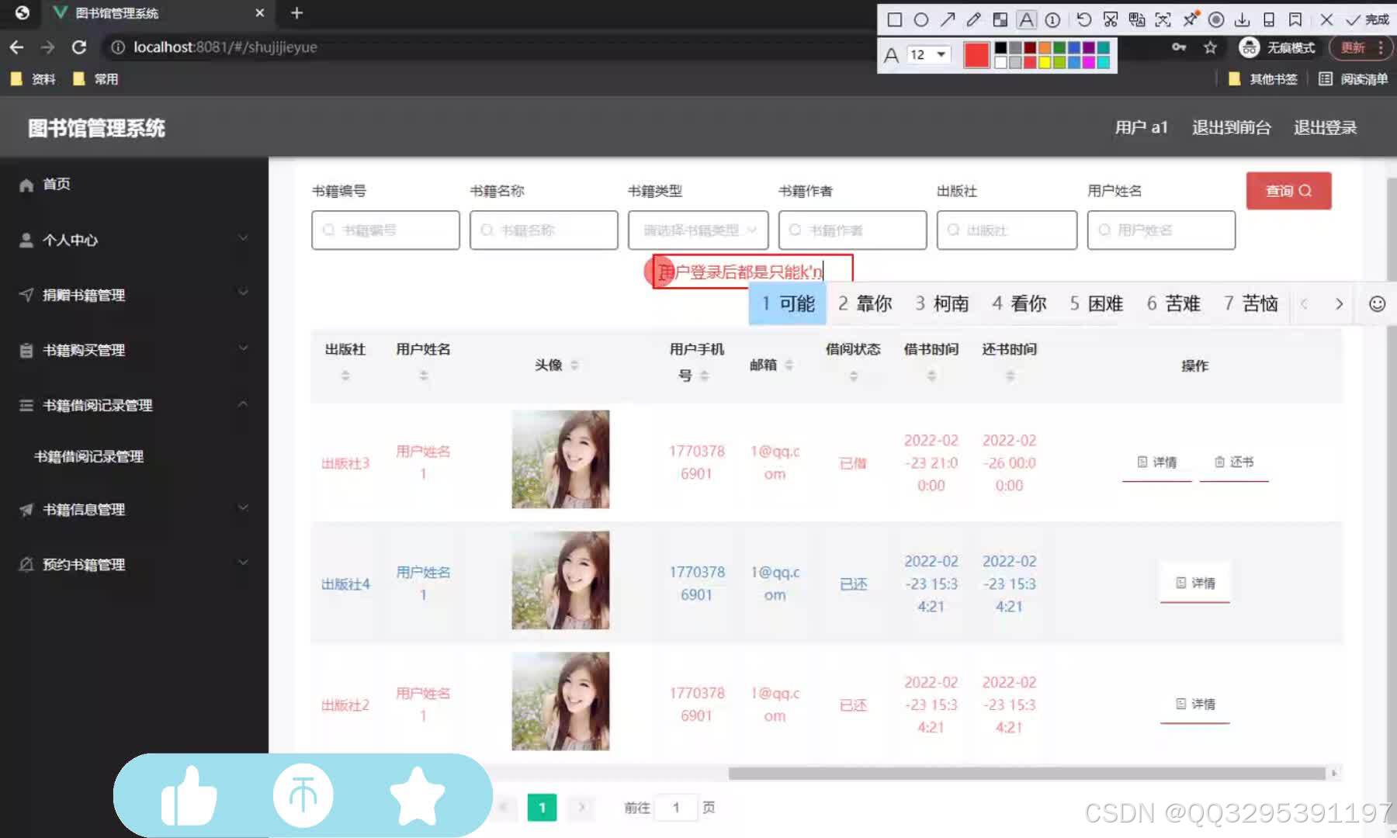Click the 用户姓名 search field
Screen dimensions: 1397x838
[1162, 230]
